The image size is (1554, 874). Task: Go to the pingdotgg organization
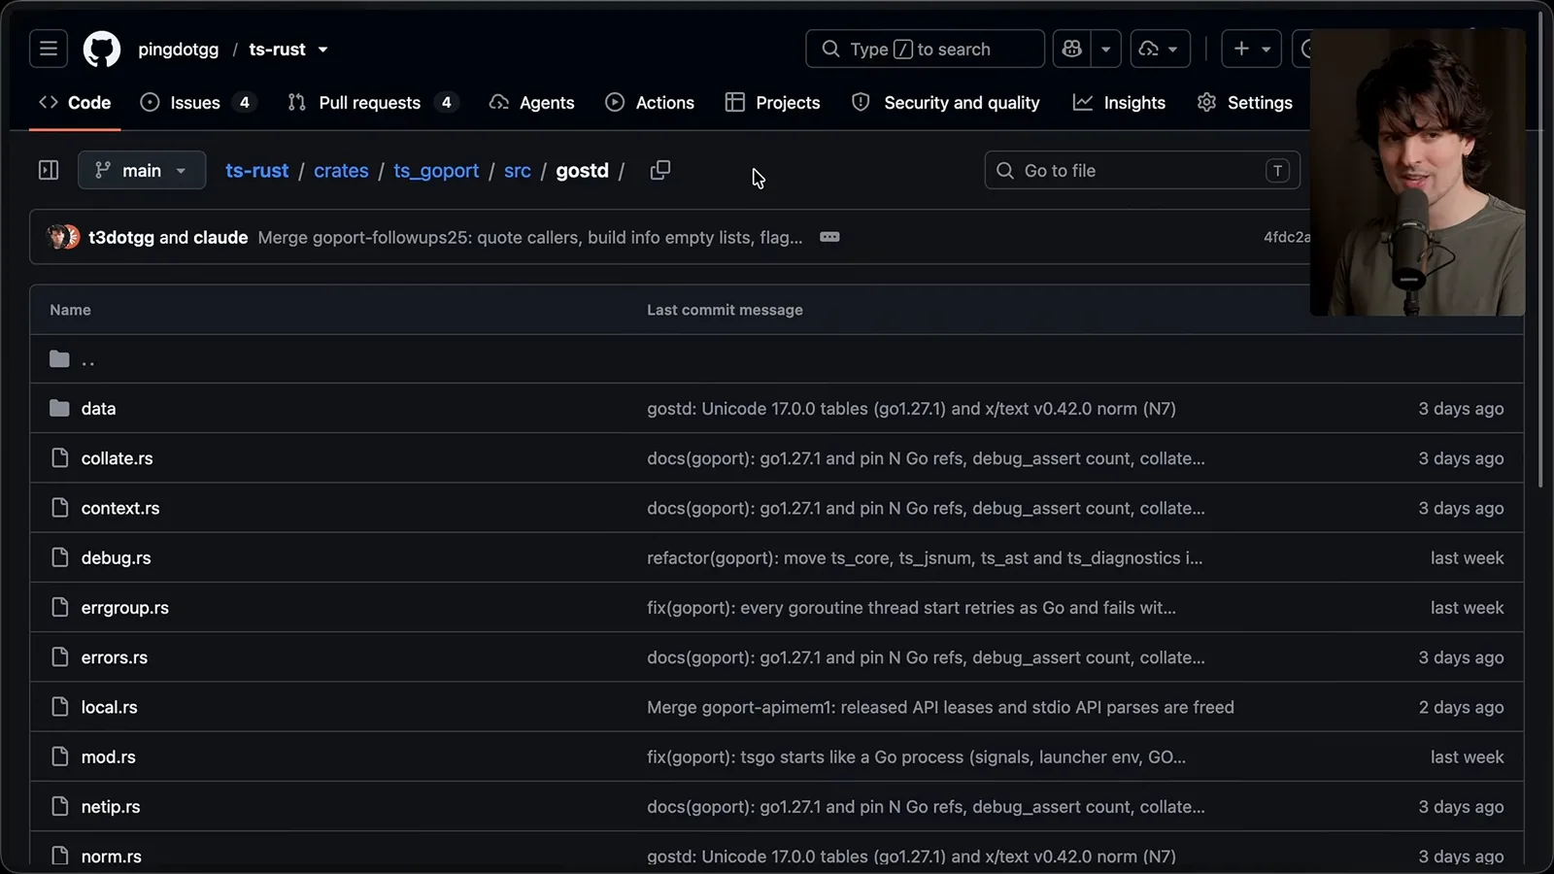point(179,49)
